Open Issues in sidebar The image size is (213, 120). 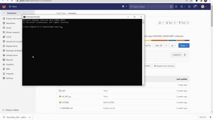pos(9,28)
